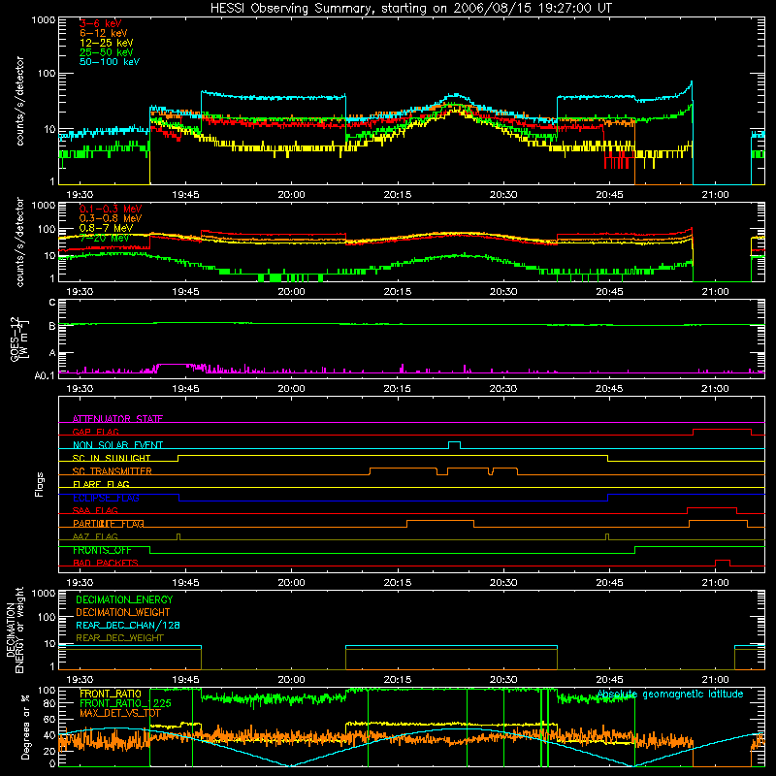Select the cyan 50-100 keV legend label
Image resolution: width=776 pixels, height=776 pixels.
pyautogui.click(x=110, y=62)
